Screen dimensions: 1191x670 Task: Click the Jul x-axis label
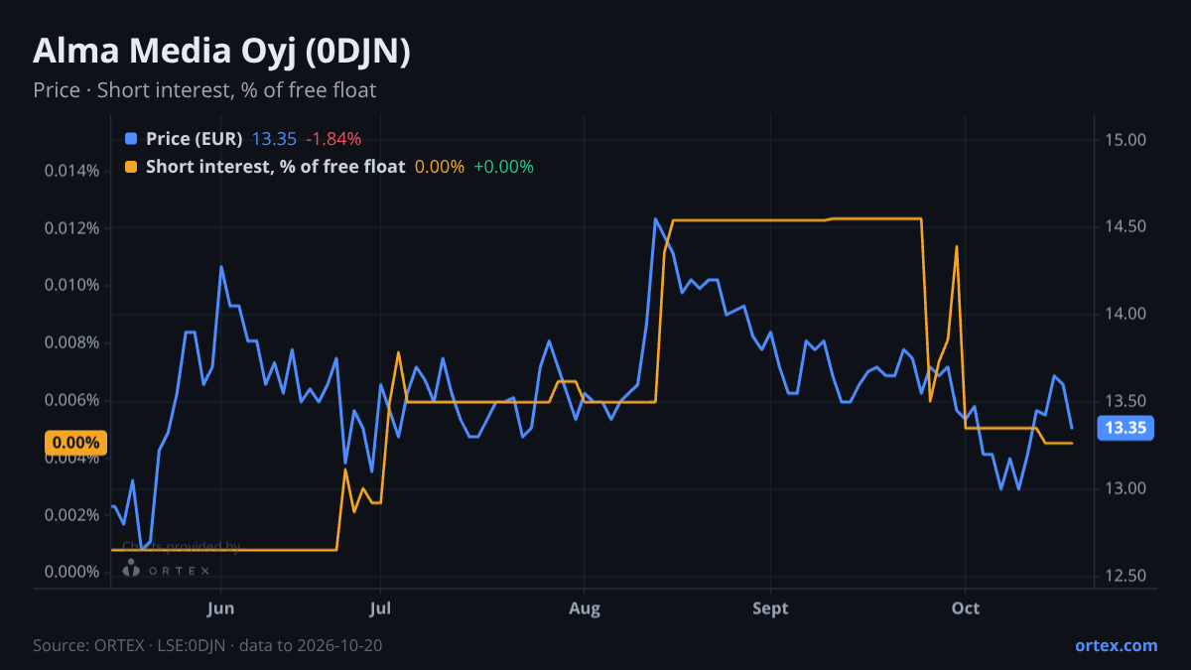point(379,607)
